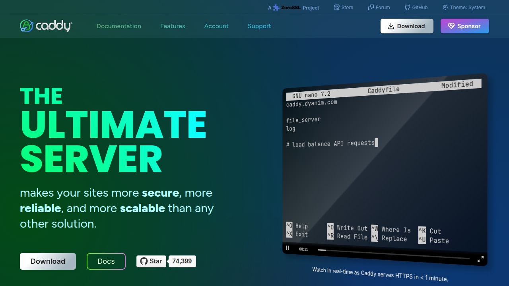This screenshot has height=286, width=509.
Task: Visit the GitHub link in top bar
Action: coord(416,7)
